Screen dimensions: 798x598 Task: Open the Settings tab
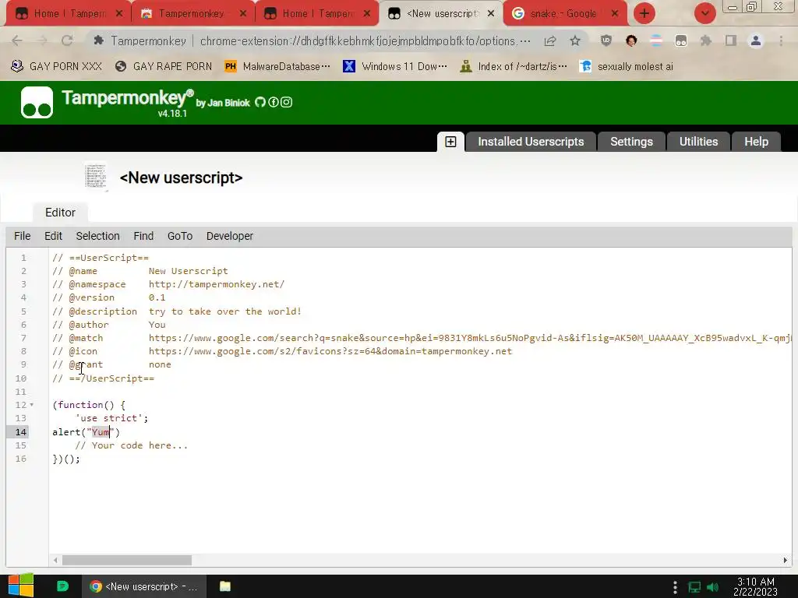pyautogui.click(x=631, y=142)
